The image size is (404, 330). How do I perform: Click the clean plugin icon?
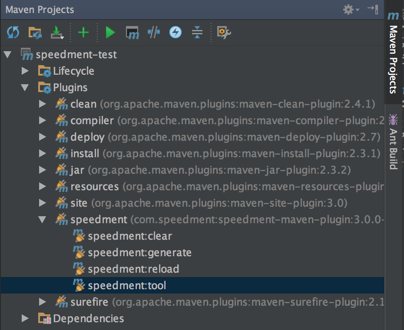pos(62,104)
